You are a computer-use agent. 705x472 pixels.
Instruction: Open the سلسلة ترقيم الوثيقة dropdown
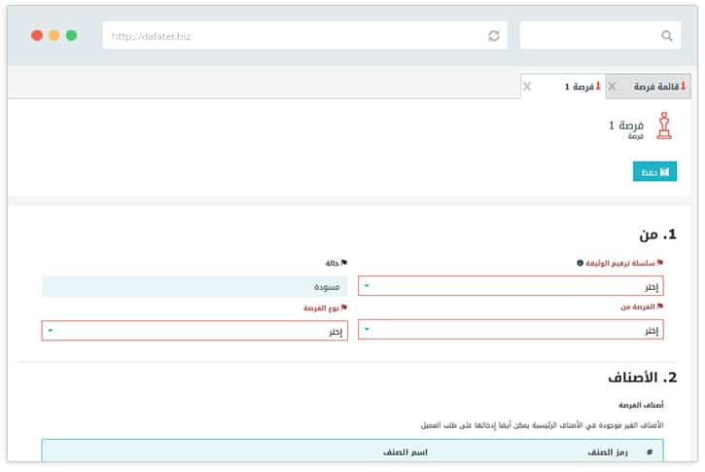(511, 286)
